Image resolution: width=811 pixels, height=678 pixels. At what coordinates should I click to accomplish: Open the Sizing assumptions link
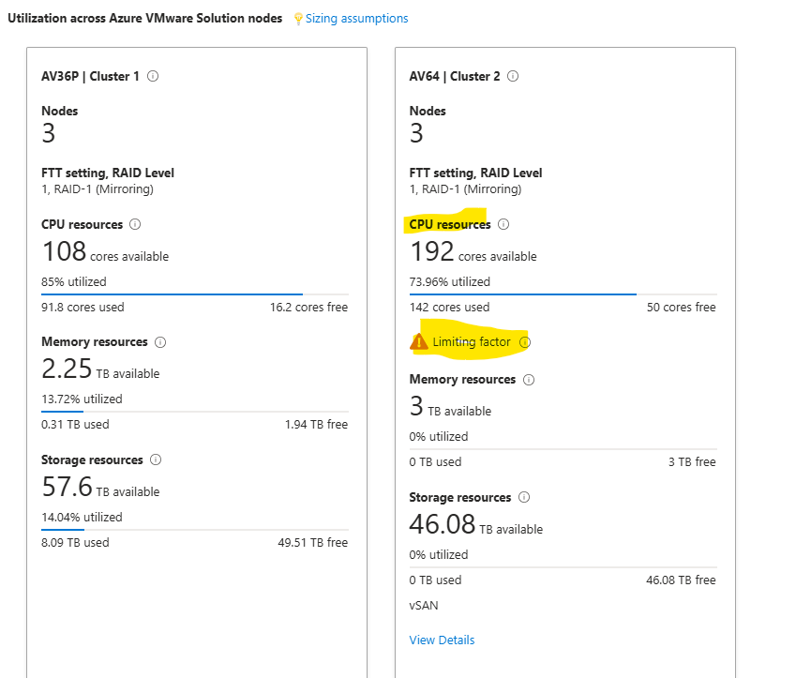[x=356, y=19]
